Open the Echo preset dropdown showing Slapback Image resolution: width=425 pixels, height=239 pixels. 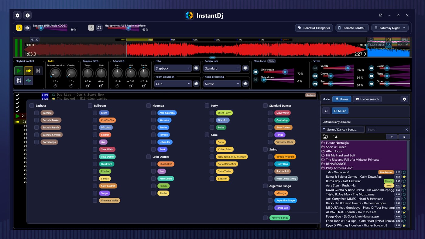(x=173, y=68)
